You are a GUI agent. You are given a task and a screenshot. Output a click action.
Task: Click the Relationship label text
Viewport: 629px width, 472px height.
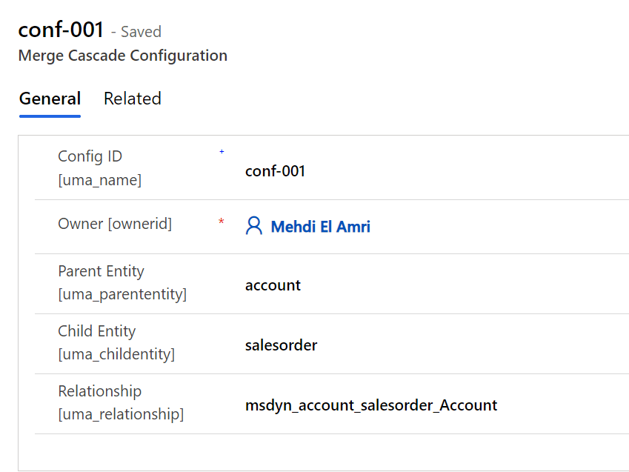[x=99, y=391]
